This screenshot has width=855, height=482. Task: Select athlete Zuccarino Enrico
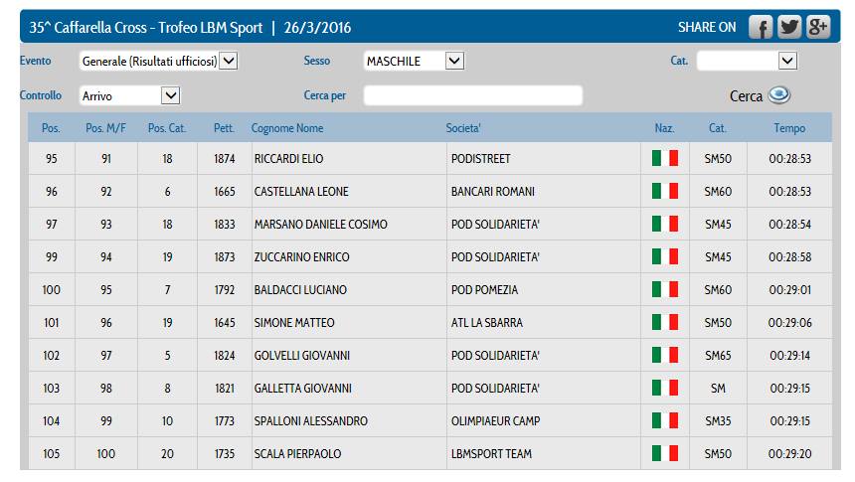(x=302, y=257)
